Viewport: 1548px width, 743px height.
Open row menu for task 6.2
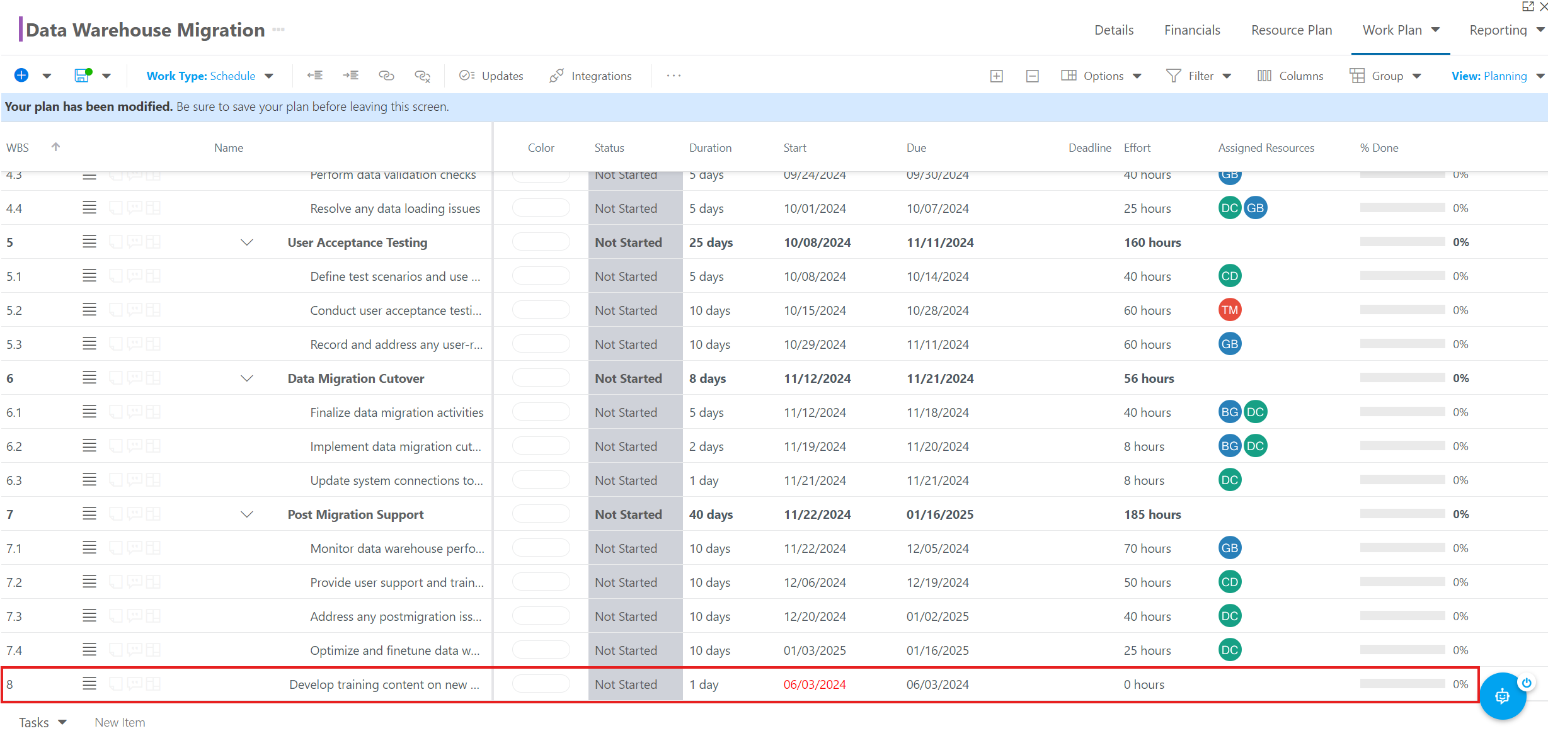click(x=89, y=446)
